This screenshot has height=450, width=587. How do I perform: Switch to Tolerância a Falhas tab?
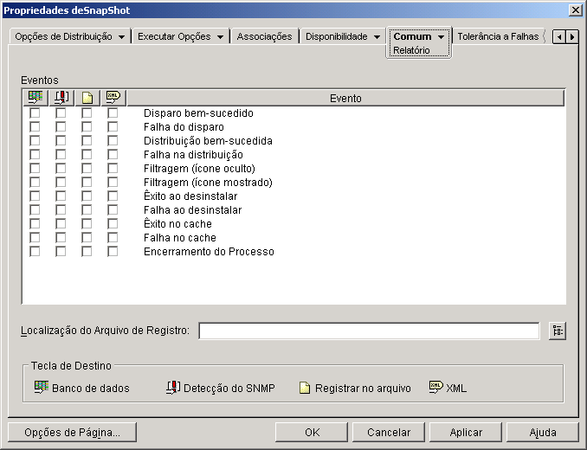(x=498, y=36)
